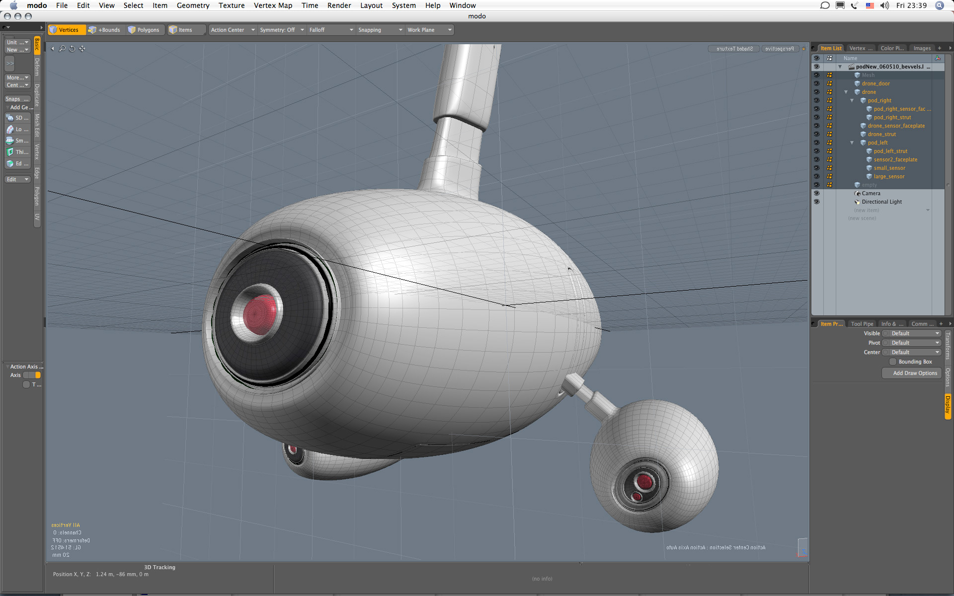Click the viewport pan arrows icon
The height and width of the screenshot is (596, 954).
(82, 49)
